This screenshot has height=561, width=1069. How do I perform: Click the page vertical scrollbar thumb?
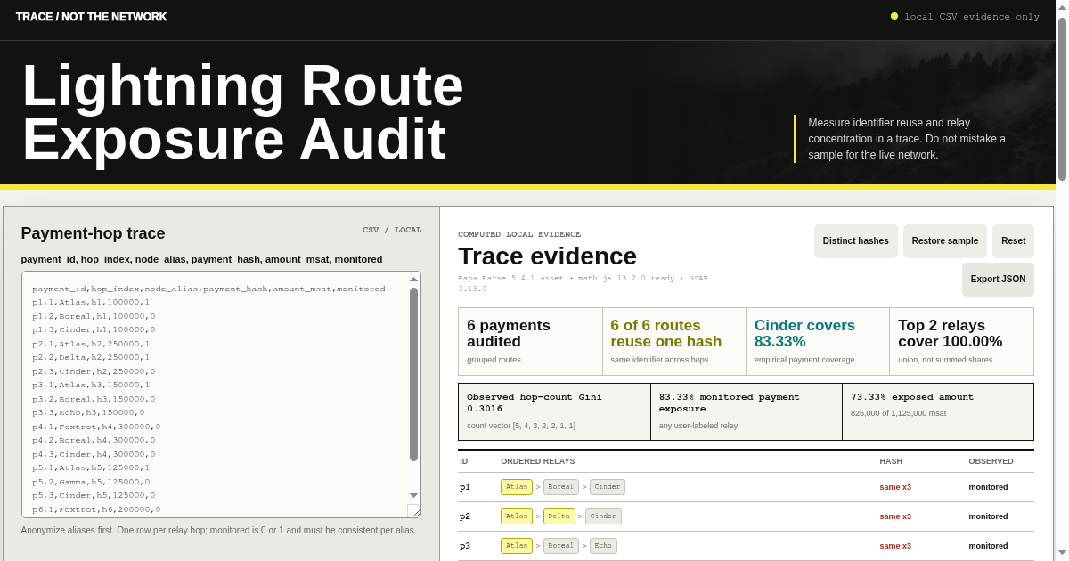[x=1062, y=99]
